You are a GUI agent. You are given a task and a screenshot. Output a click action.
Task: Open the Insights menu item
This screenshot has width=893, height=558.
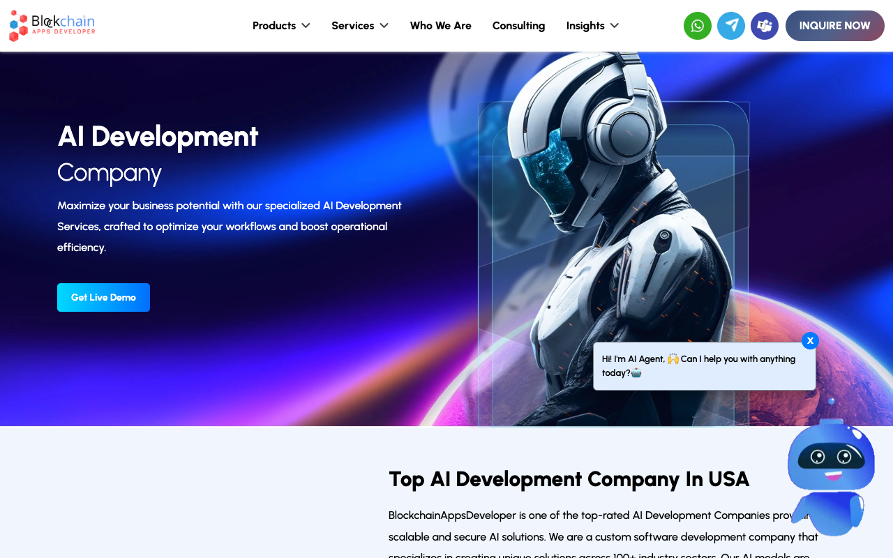coord(585,26)
